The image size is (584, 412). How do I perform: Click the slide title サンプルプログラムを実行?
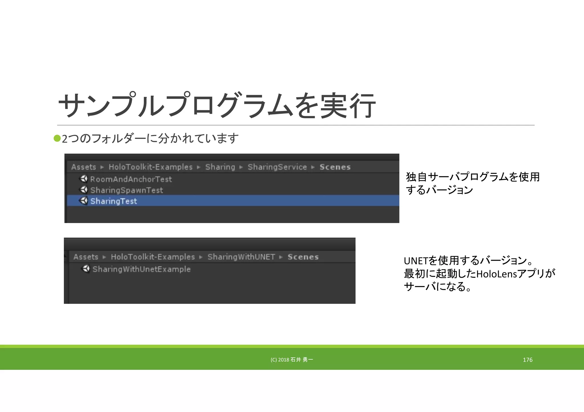[217, 105]
